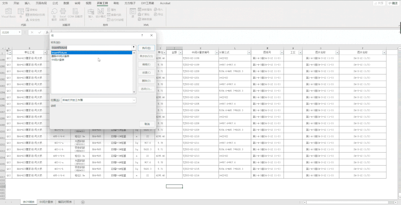Screen dimensions: 401x205
Task: Click the collapse-dialog arrow beside macro name
Action: click(x=133, y=47)
